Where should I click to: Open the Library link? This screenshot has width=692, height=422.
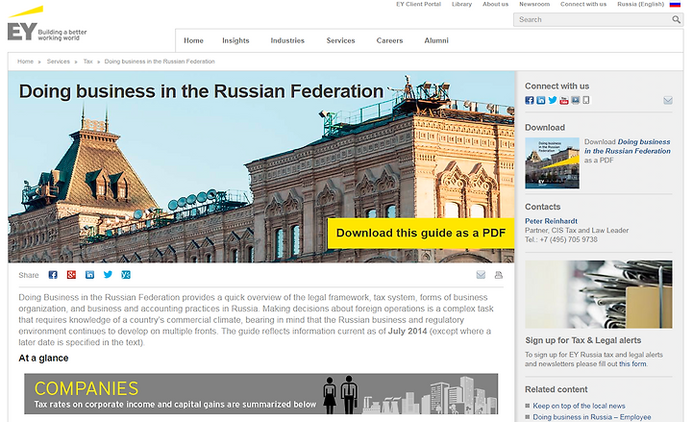click(461, 4)
